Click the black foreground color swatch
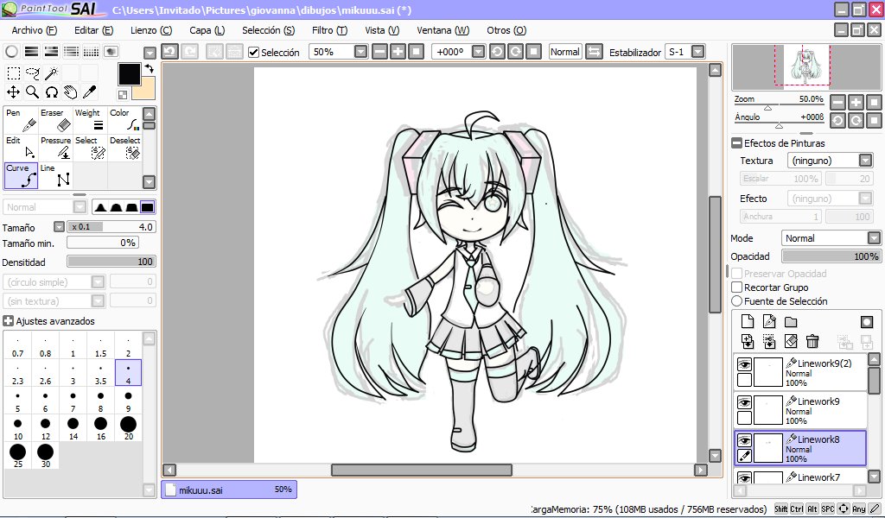885x518 pixels. [x=130, y=74]
